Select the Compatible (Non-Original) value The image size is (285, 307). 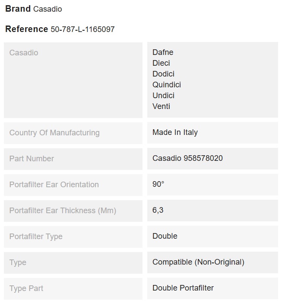point(198,262)
